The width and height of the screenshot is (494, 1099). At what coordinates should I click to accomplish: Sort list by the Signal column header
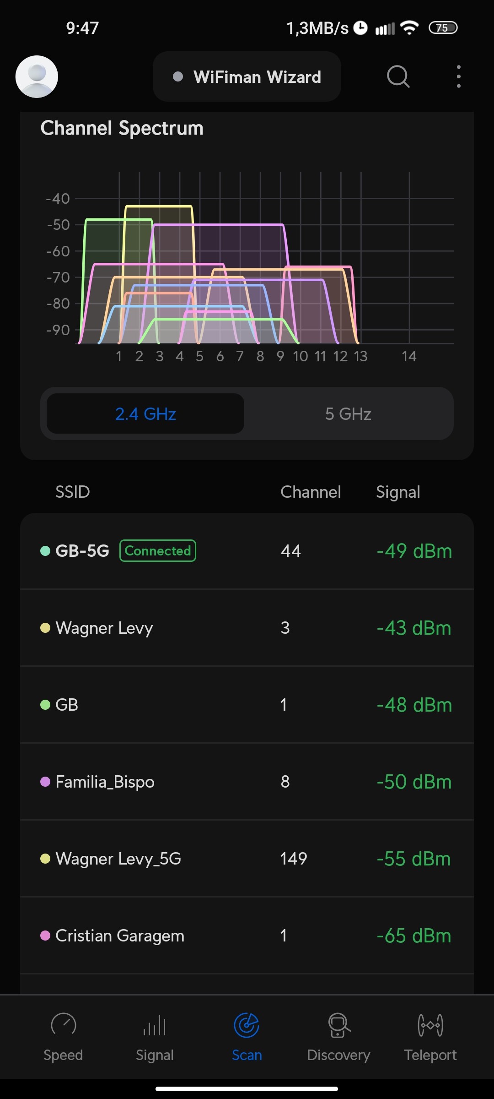(x=398, y=492)
